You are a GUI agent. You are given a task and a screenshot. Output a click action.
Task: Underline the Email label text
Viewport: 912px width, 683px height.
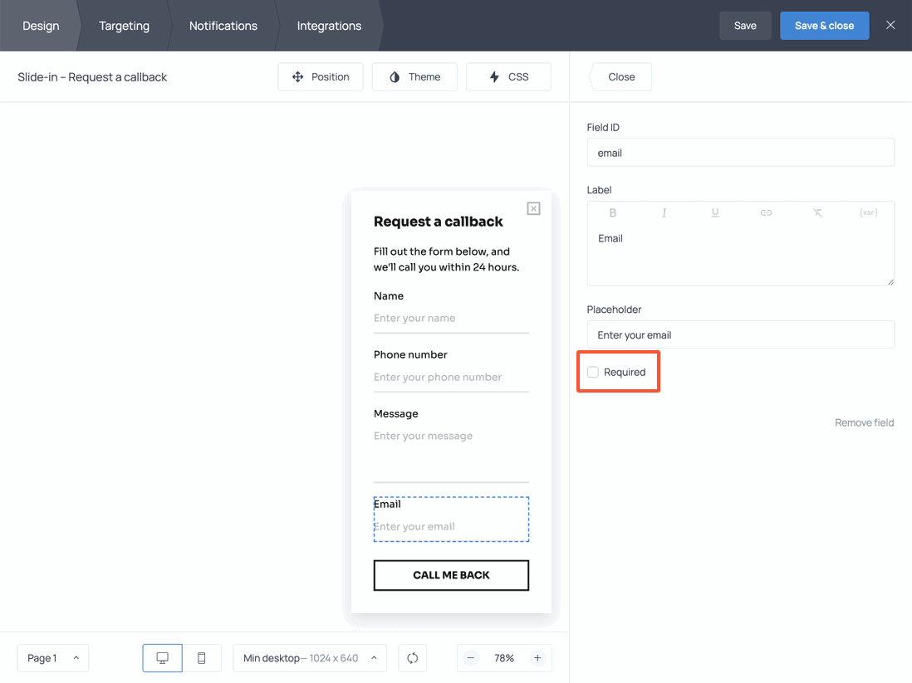pos(715,212)
